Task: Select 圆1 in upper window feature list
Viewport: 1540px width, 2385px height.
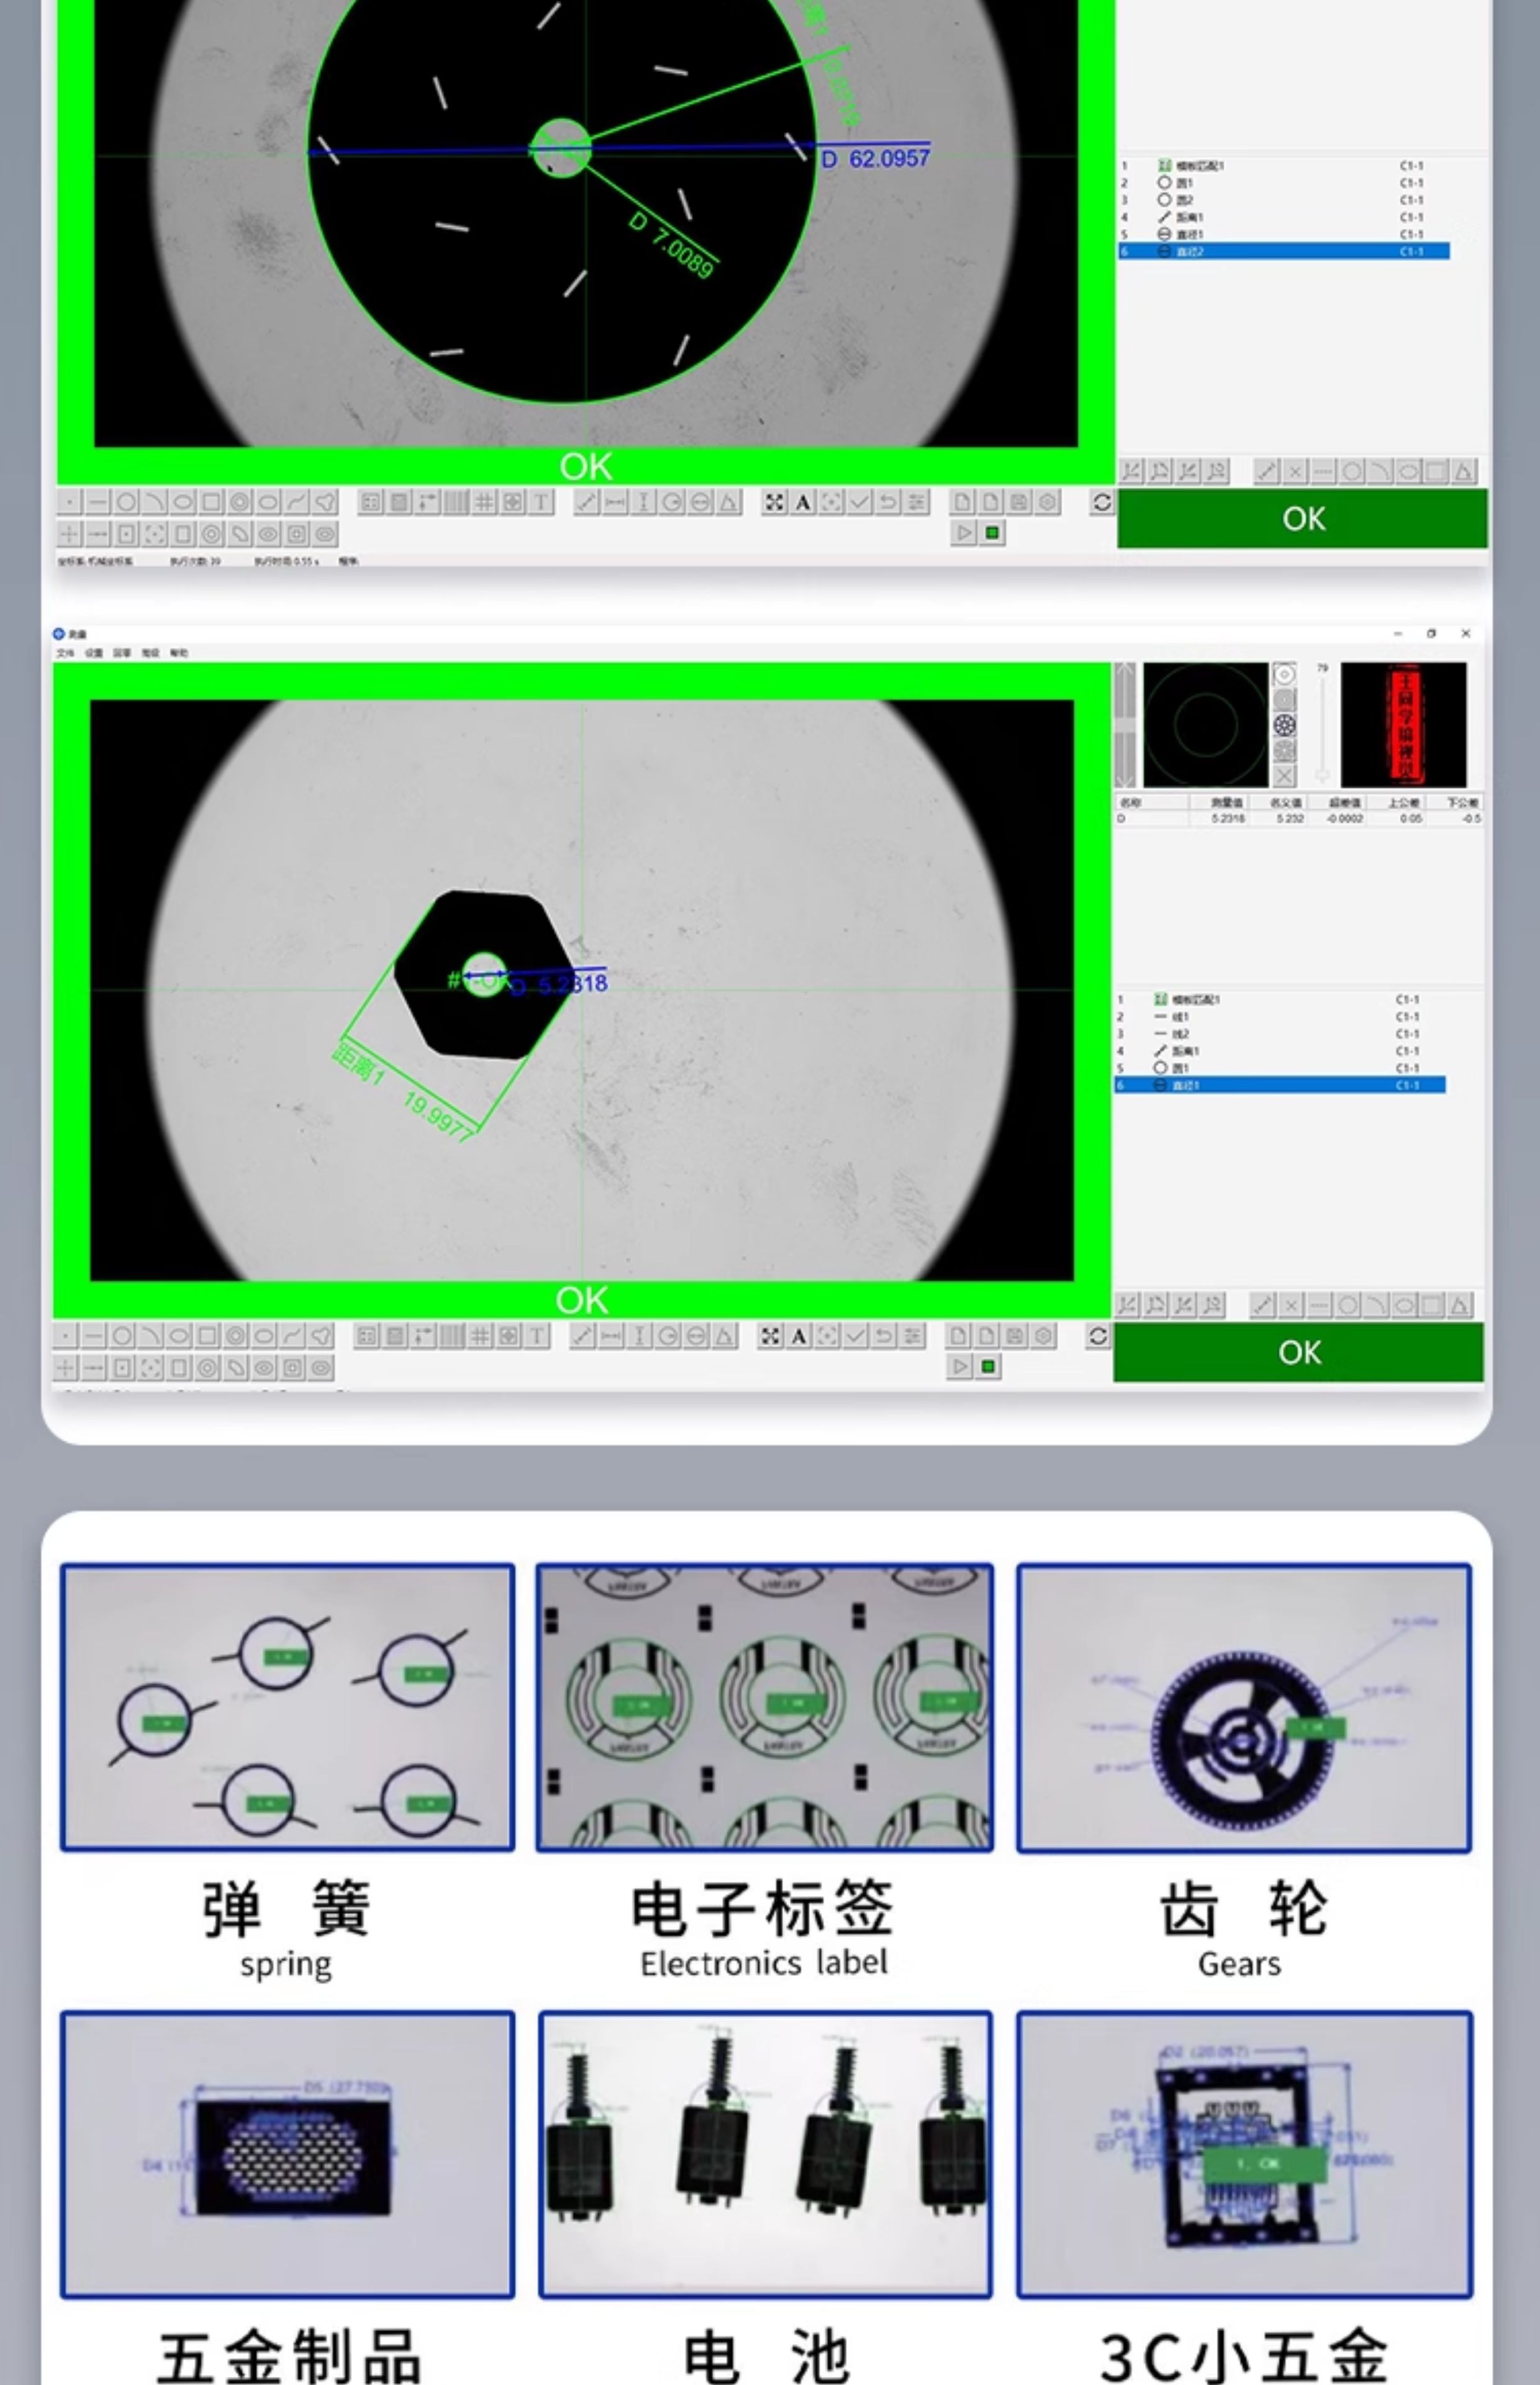Action: 1185,183
